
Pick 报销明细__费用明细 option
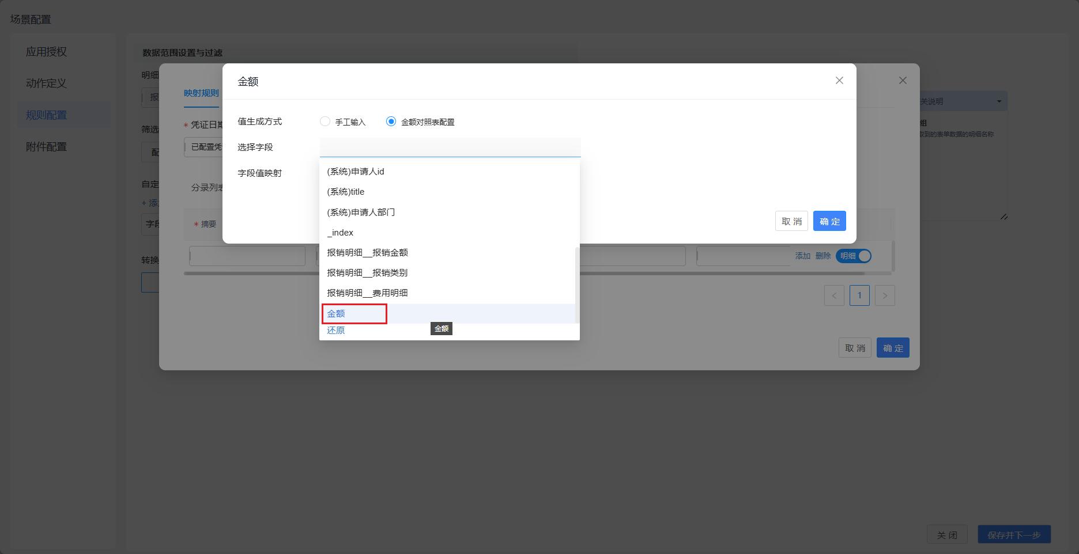(447, 293)
